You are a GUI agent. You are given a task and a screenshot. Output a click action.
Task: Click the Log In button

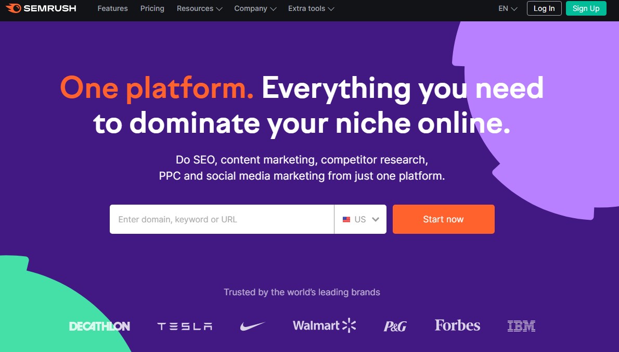tap(544, 8)
